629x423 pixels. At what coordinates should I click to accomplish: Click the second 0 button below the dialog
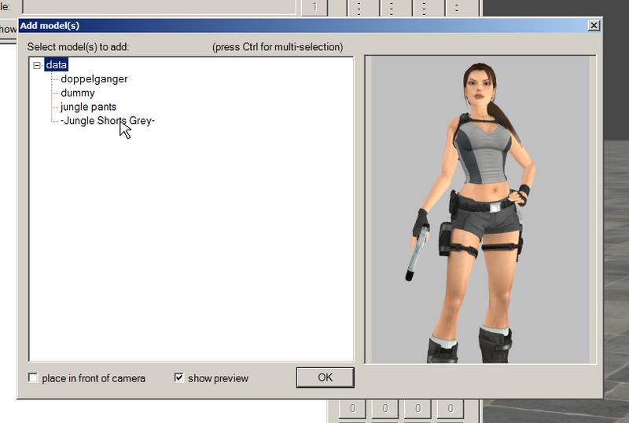click(x=385, y=408)
